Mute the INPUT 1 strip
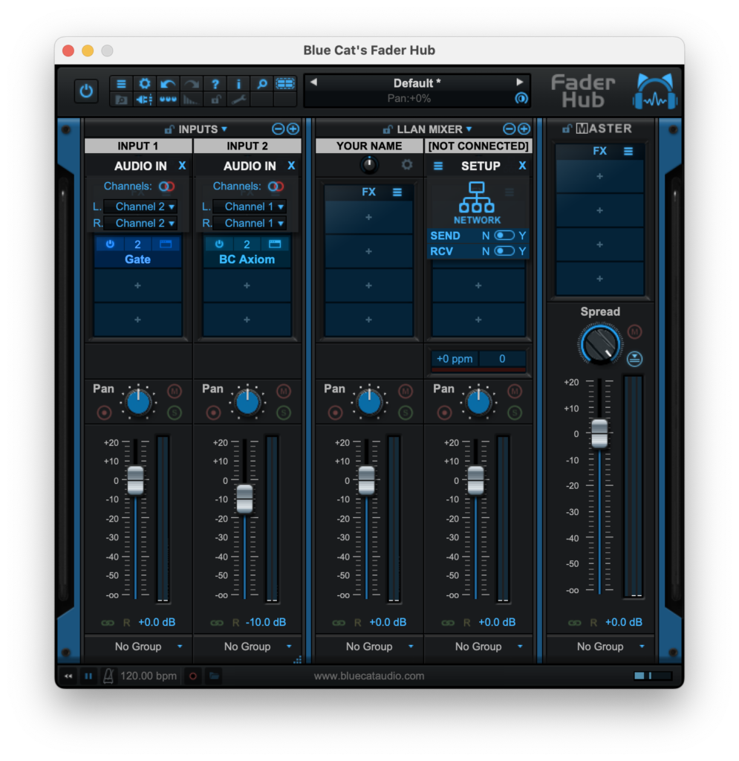 coord(175,391)
